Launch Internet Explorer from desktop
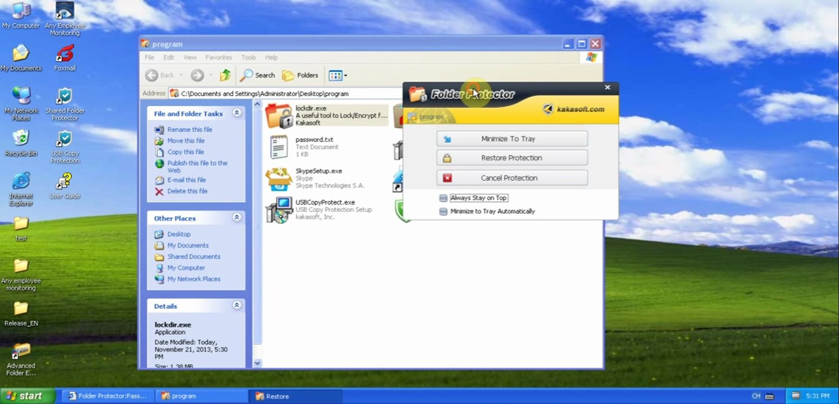The image size is (839, 404). point(21,189)
